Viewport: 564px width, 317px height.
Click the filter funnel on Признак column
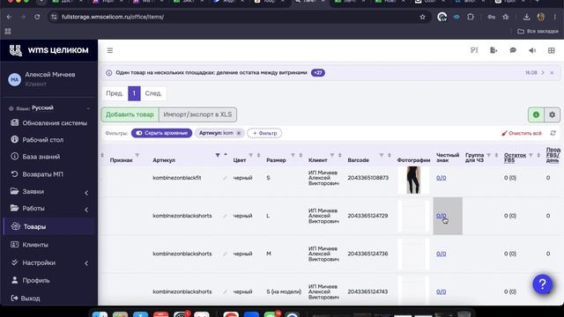pos(137,155)
